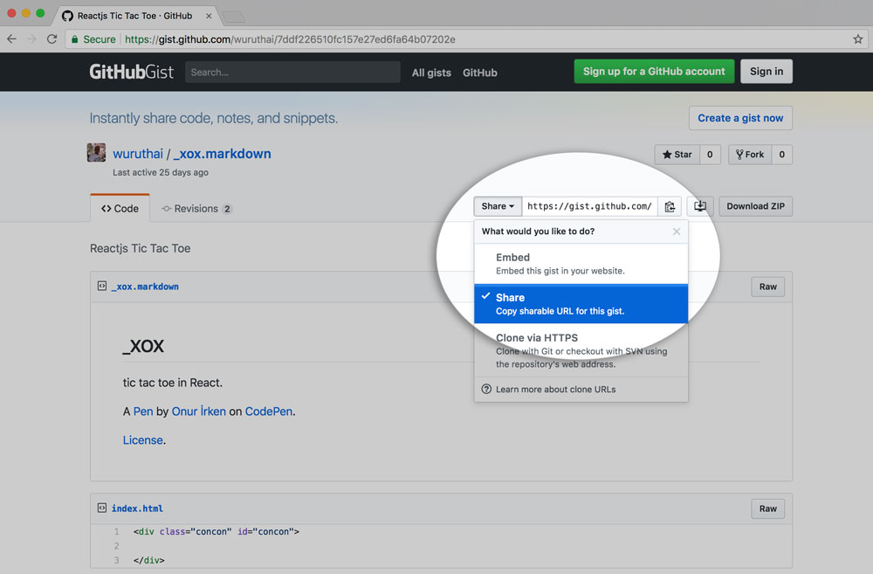Click Create a gist now button
Image resolution: width=873 pixels, height=574 pixels.
[x=740, y=118]
